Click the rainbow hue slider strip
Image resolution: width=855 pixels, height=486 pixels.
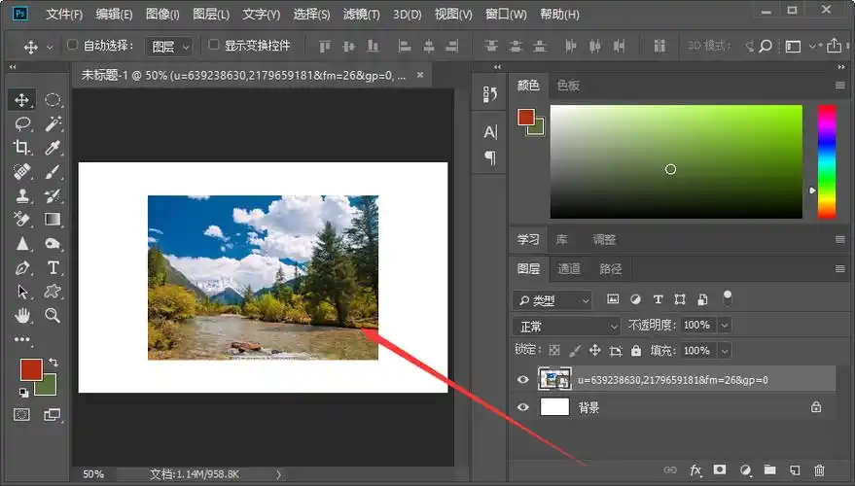click(x=827, y=161)
